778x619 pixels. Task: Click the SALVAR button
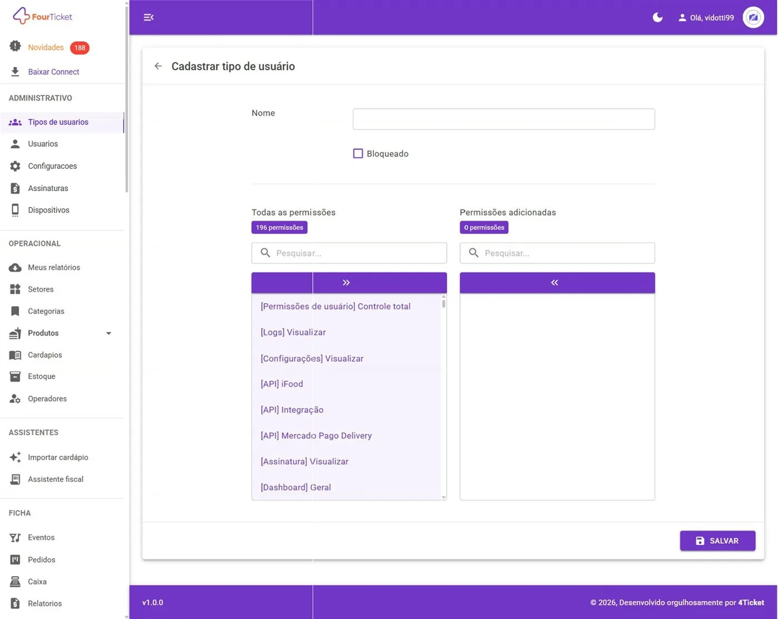717,541
